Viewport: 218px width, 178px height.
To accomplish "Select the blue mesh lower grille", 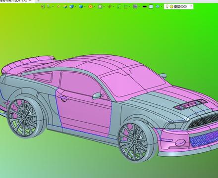I will pyautogui.click(x=204, y=138).
